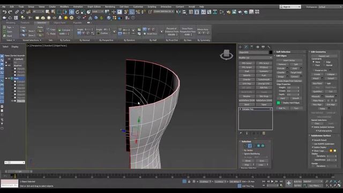Activate the Select and Move tool
The width and height of the screenshot is (343, 193).
(71, 12)
